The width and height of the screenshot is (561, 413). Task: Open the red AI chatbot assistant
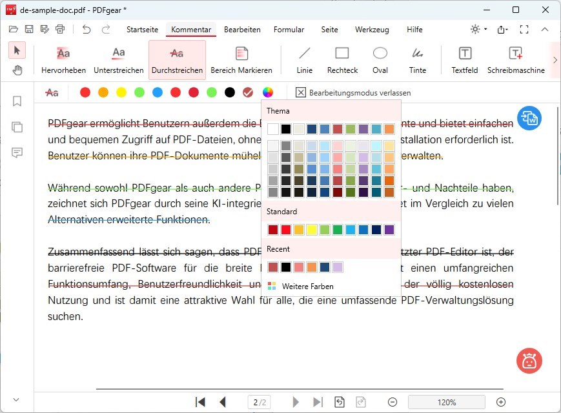pyautogui.click(x=529, y=361)
